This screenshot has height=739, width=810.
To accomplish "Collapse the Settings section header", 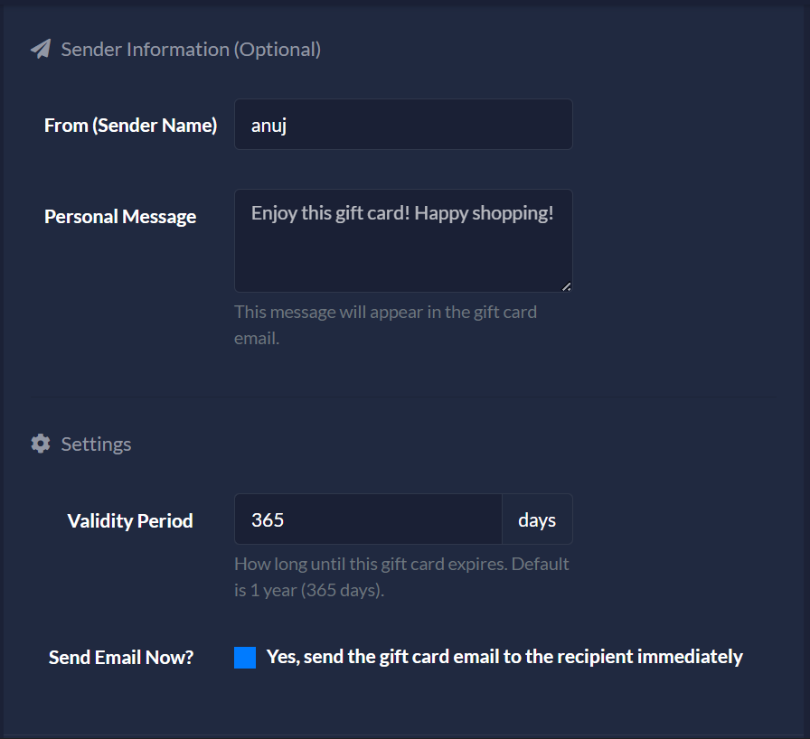I will [x=96, y=444].
